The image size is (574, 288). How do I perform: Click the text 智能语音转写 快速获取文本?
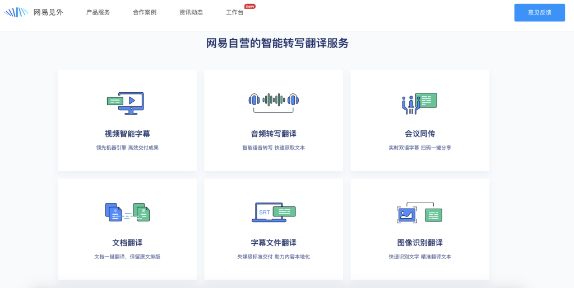274,148
